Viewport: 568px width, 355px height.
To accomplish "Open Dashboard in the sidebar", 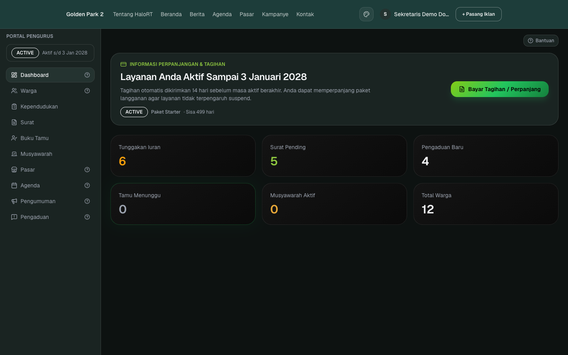I will (x=50, y=75).
